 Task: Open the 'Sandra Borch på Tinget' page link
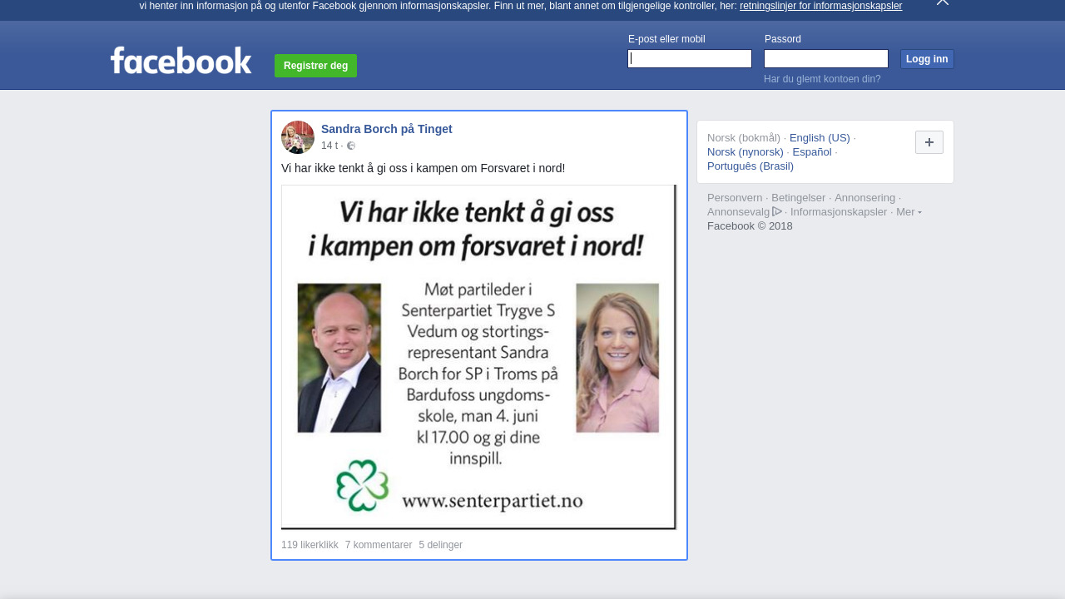(387, 129)
